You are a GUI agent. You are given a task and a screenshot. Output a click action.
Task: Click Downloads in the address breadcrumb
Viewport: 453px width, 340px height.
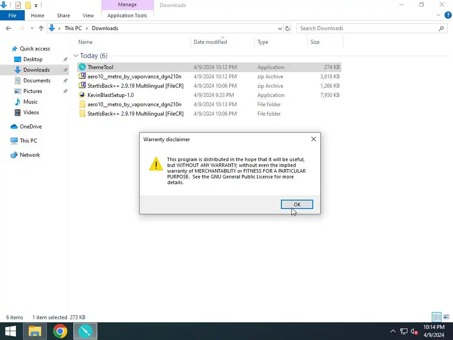point(105,28)
